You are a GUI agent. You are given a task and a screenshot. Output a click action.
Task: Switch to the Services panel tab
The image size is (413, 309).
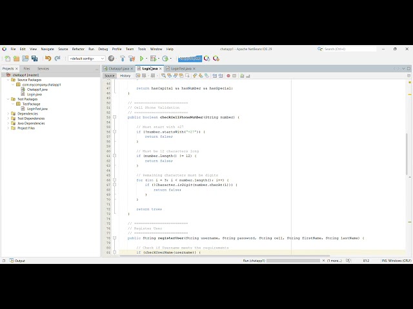(x=43, y=69)
